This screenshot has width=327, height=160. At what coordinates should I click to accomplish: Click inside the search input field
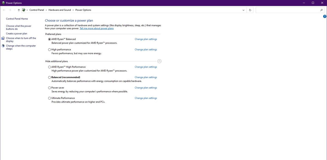pos(286,10)
